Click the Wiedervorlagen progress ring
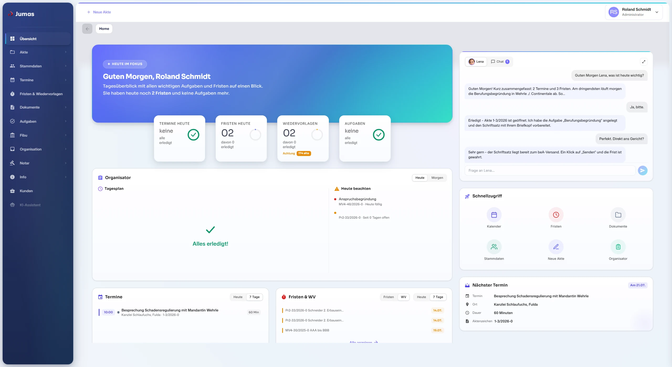 [x=317, y=135]
